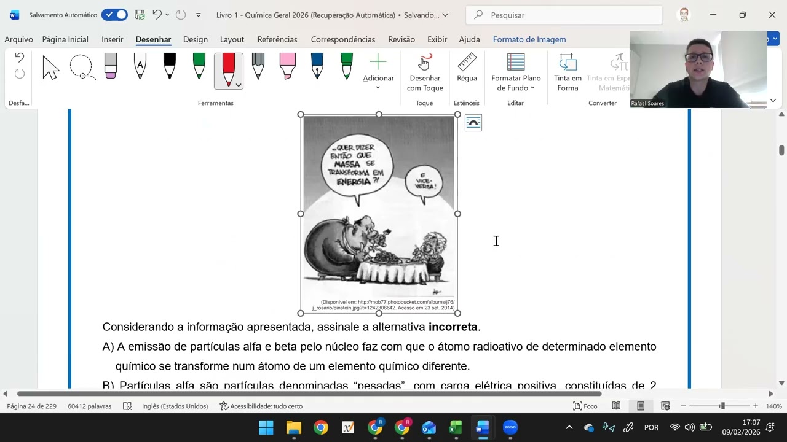Open Excel from the taskbar
The width and height of the screenshot is (787, 442).
click(456, 427)
